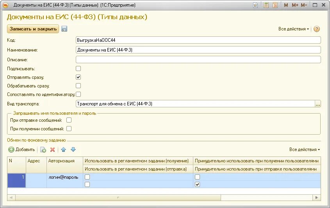Click the 1C application logo icon
Screen dimensions: 330x208
pyautogui.click(x=5, y=5)
